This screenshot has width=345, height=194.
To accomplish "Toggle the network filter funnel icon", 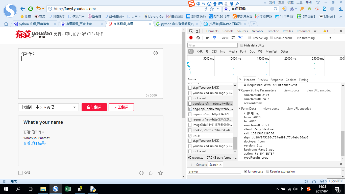I will pos(214,38).
